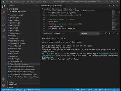
Task: Open the Search view in activity bar
Action: coord(4,12)
